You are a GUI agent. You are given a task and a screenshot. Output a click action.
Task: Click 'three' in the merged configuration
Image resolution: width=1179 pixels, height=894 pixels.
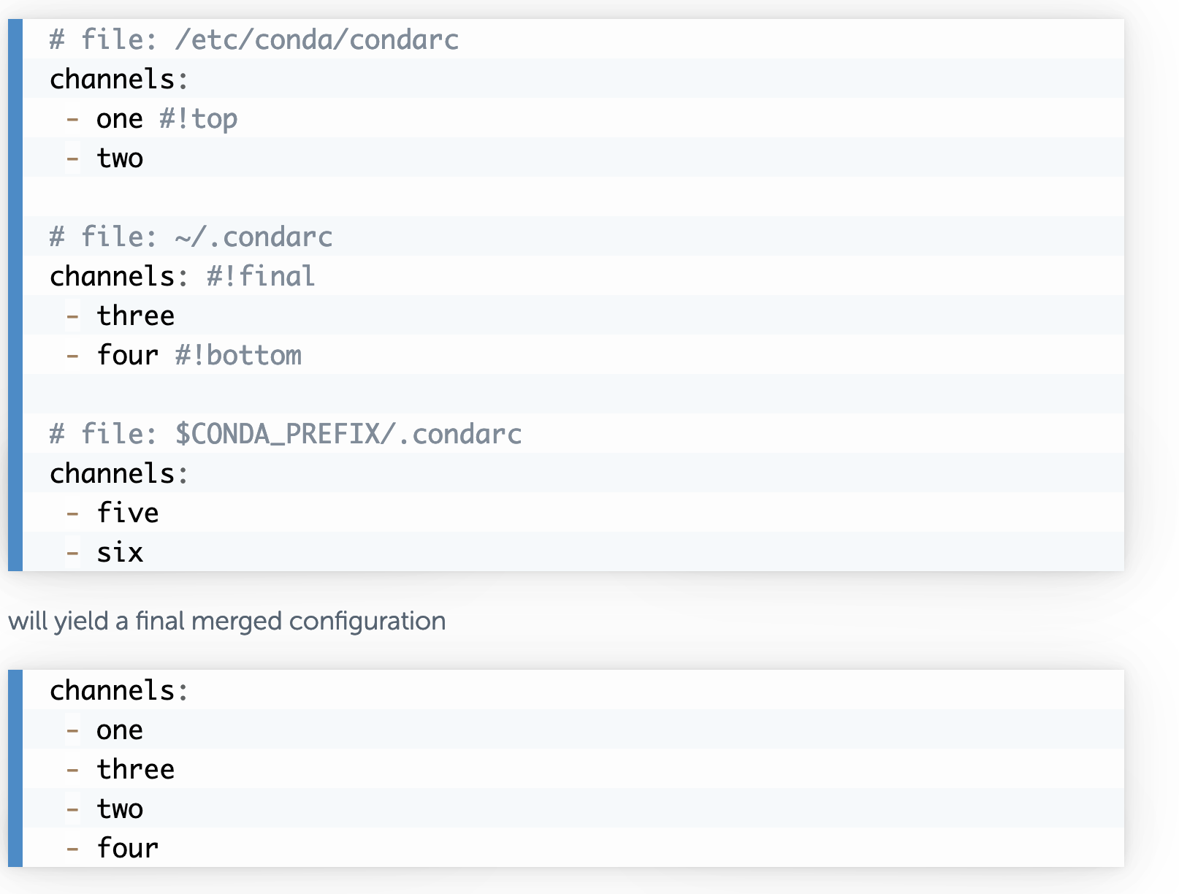[136, 769]
